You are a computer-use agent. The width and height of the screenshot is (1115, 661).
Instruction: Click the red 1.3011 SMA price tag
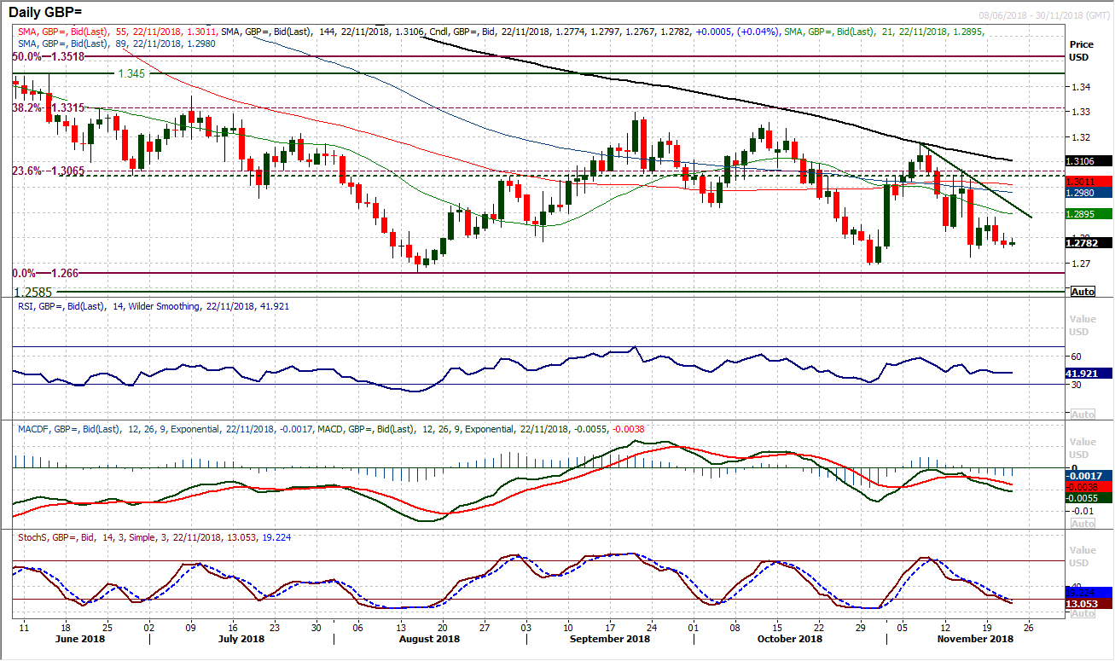pos(1089,182)
